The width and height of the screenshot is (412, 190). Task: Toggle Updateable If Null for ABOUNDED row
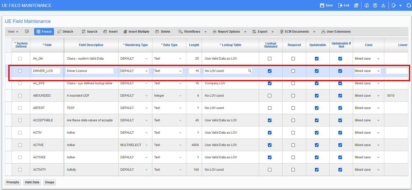point(340,96)
